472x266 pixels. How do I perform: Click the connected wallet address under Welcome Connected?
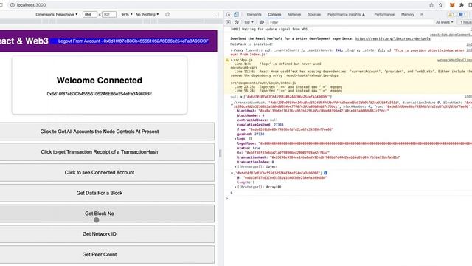(100, 94)
